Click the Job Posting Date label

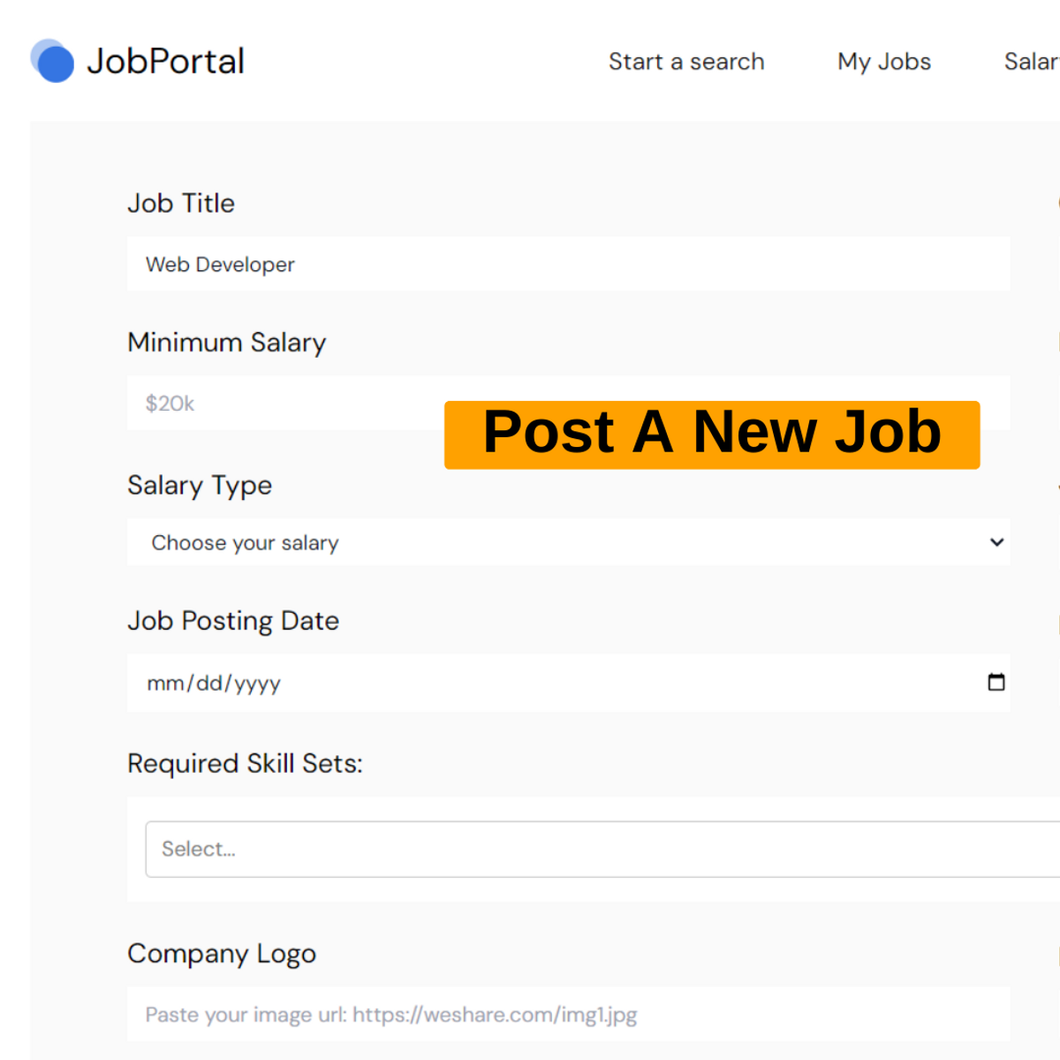pyautogui.click(x=233, y=621)
